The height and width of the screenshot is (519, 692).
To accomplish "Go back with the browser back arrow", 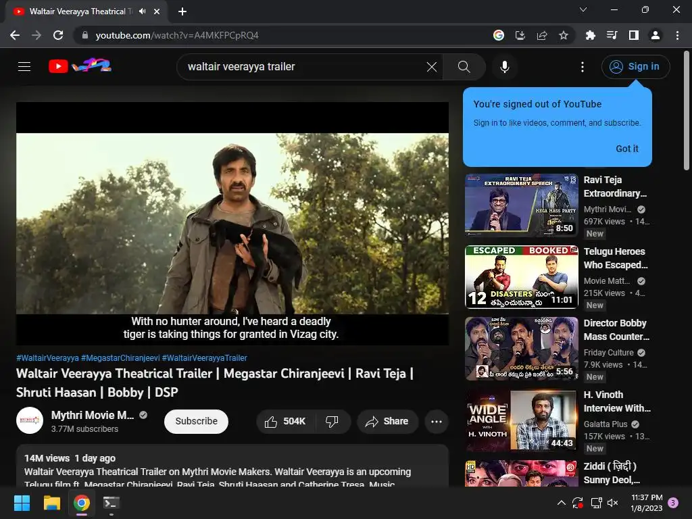I will pos(15,35).
